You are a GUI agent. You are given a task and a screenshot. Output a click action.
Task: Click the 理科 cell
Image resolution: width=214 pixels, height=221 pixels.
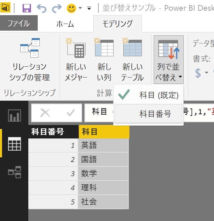(x=103, y=188)
